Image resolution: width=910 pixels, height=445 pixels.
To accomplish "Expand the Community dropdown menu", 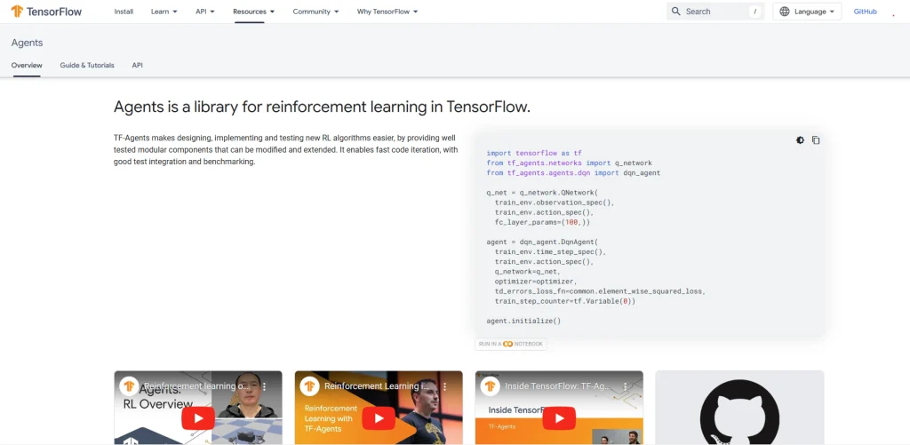I will pos(315,12).
